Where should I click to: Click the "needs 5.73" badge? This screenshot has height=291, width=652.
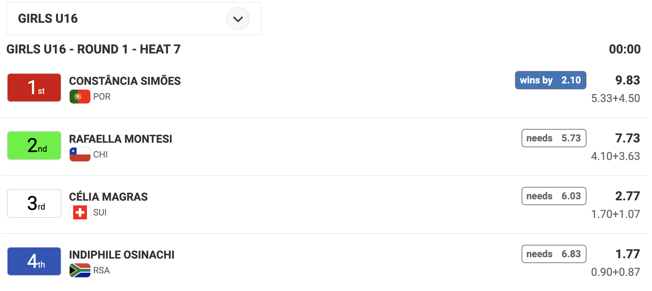[554, 138]
